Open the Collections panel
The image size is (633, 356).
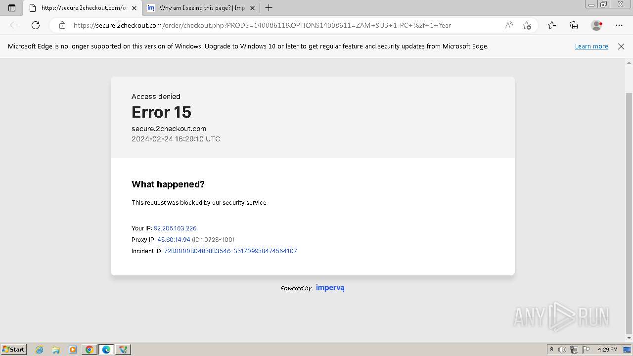tap(574, 25)
